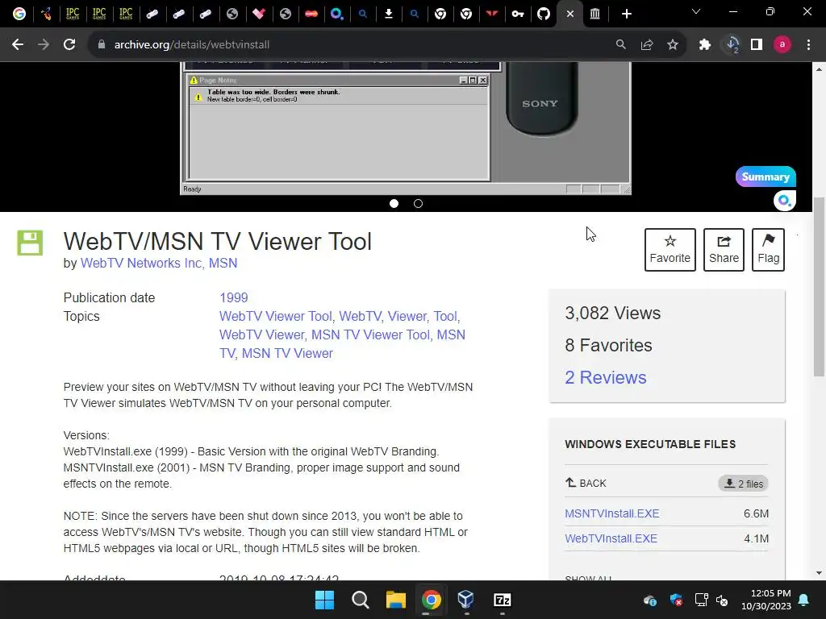Go forward to the next page
The width and height of the screenshot is (826, 619).
pos(44,45)
